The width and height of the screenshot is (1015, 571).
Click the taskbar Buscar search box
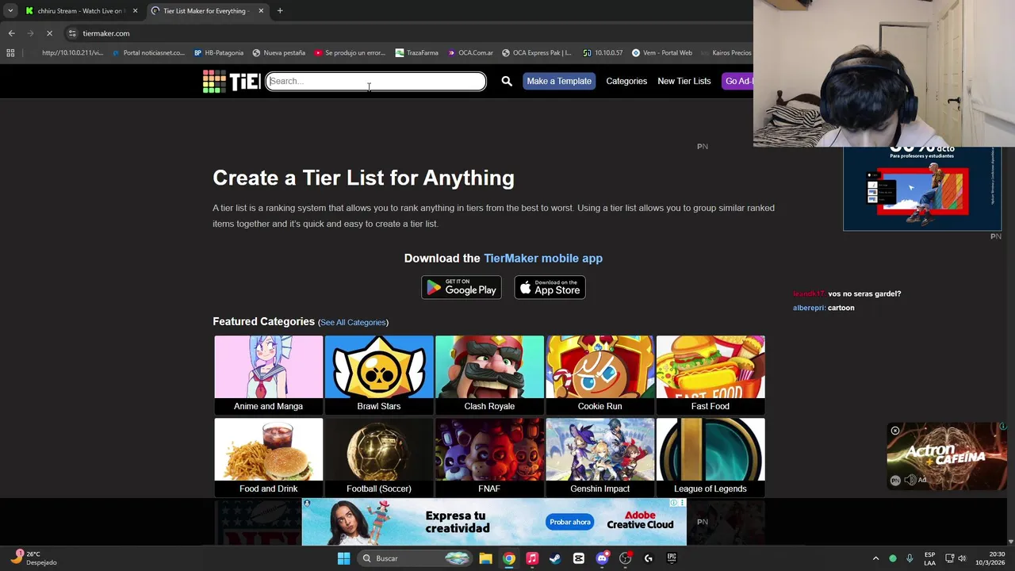click(x=414, y=558)
